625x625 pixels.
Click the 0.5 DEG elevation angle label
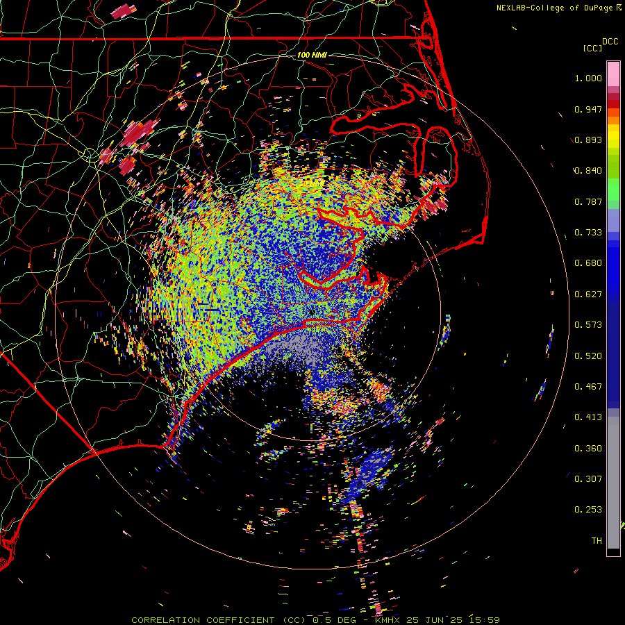333,620
